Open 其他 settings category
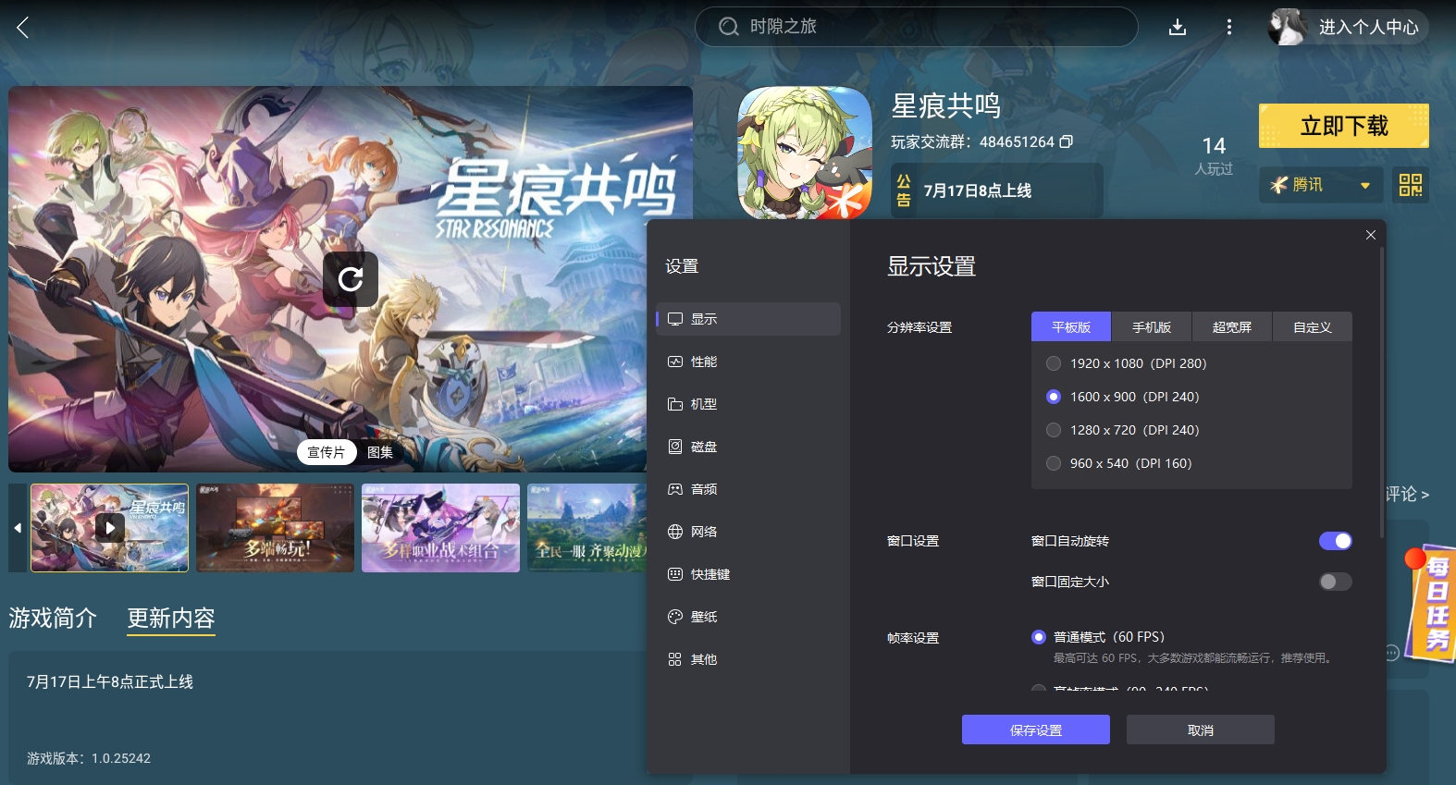 tap(748, 659)
